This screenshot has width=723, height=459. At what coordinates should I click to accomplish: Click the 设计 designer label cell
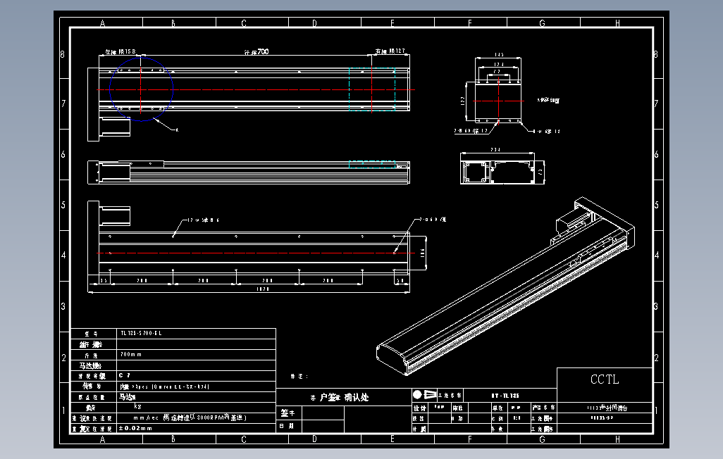419,408
